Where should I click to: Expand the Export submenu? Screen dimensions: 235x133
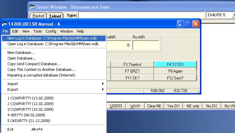(54, 89)
